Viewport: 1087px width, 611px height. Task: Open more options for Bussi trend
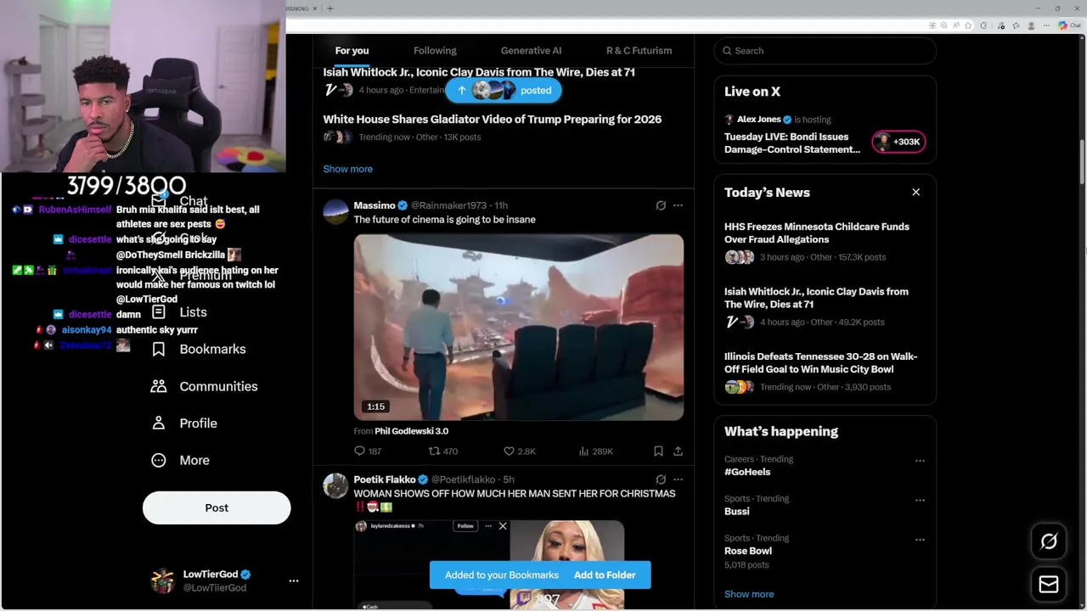(x=920, y=500)
